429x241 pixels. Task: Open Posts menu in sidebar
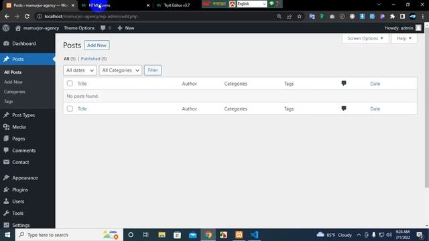(x=27, y=59)
